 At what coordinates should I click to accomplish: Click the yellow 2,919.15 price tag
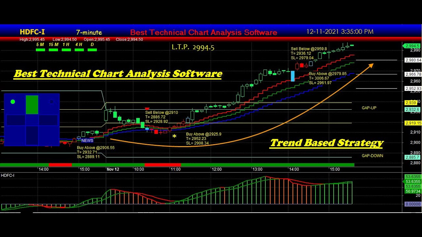[x=413, y=123]
